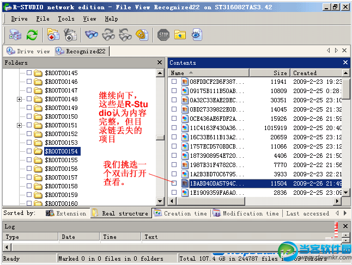Open the Tools menu
352x265 pixels.
click(66, 19)
